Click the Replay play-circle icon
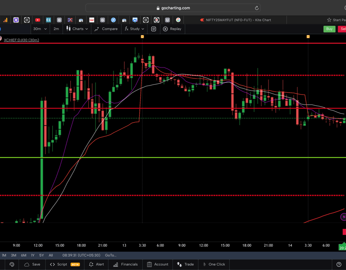The image size is (346, 270). (x=165, y=29)
